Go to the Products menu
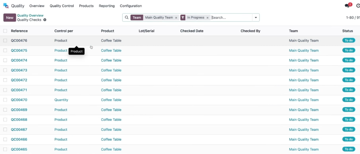The height and width of the screenshot is (154, 360). 86,6
